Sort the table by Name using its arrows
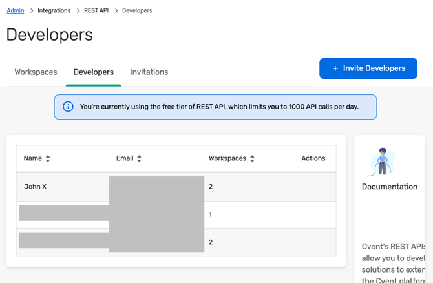 click(48, 158)
